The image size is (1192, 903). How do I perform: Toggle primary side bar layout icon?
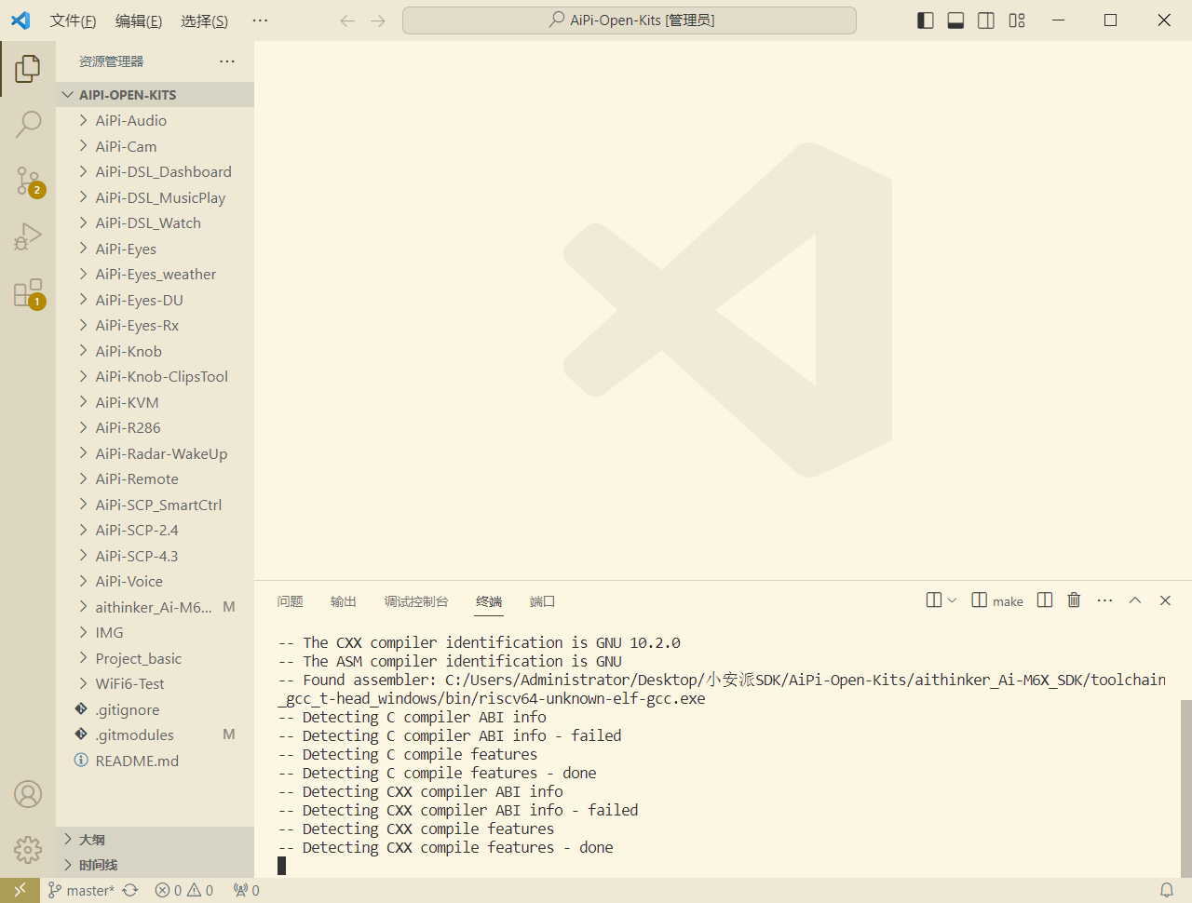click(x=926, y=20)
